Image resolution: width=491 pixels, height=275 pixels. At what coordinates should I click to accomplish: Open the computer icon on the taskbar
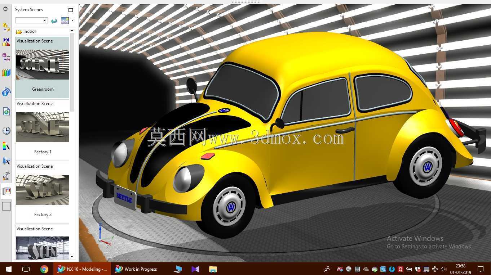pyautogui.click(x=178, y=269)
